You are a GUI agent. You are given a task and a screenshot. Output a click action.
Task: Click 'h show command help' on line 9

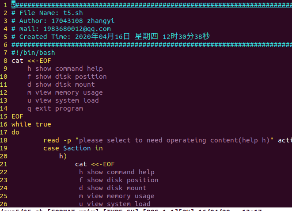click(x=65, y=69)
